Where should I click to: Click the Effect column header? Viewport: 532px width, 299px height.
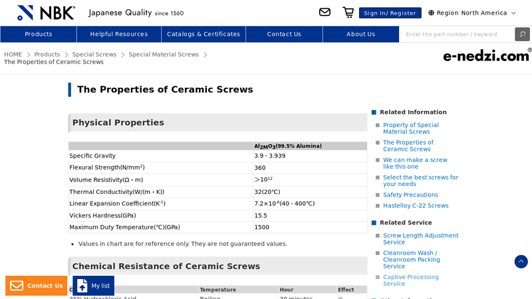(x=346, y=290)
